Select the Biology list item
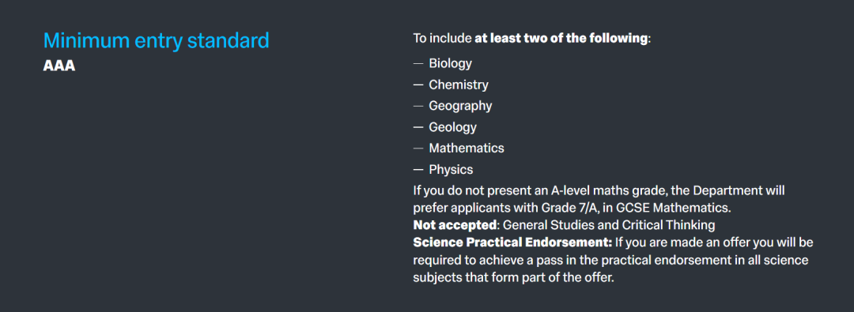Viewport: 854px width, 312px height. (451, 63)
